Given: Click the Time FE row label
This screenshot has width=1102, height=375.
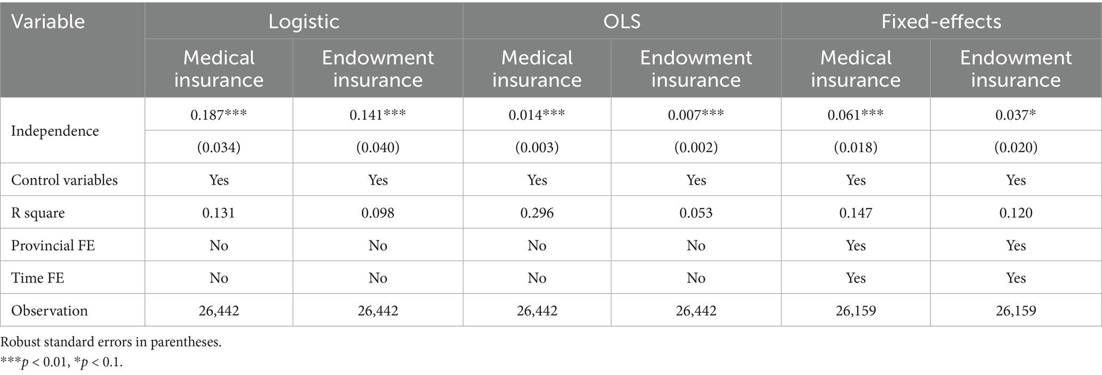Looking at the screenshot, I should tap(37, 278).
